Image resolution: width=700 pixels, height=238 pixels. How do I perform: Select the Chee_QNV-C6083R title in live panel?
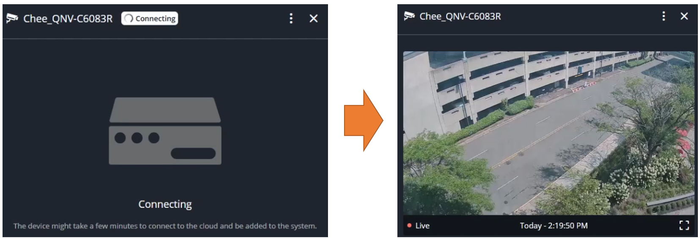[x=460, y=16]
